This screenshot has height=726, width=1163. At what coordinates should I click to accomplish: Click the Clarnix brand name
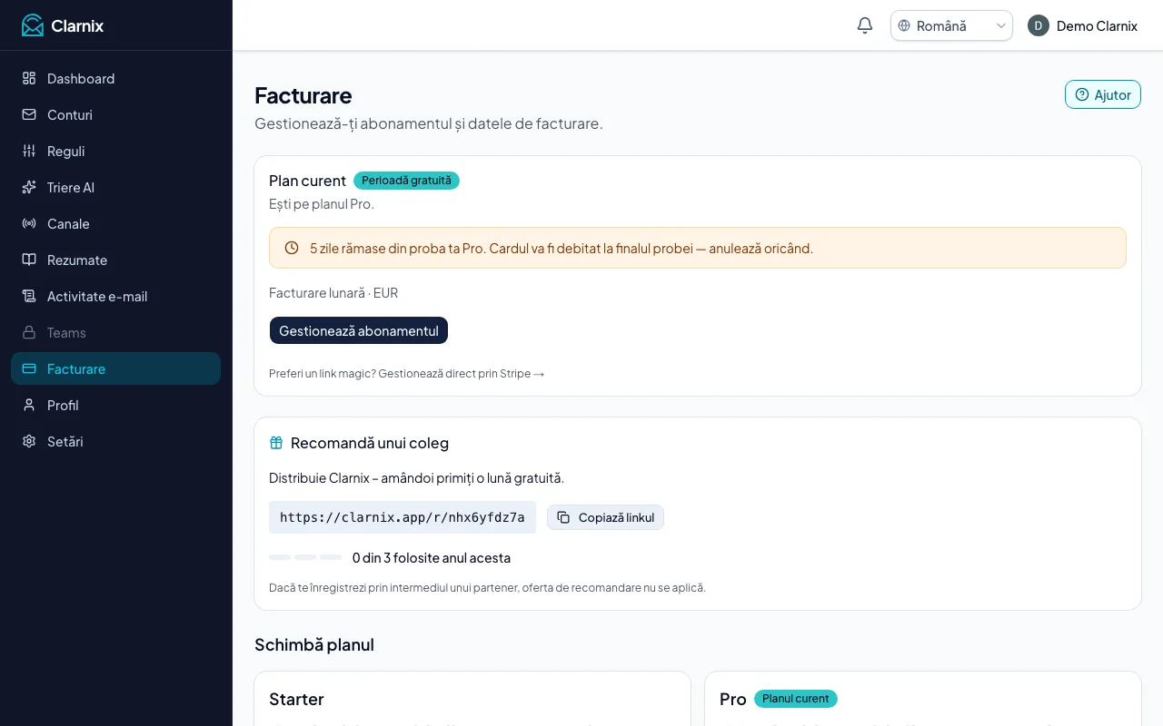click(77, 25)
